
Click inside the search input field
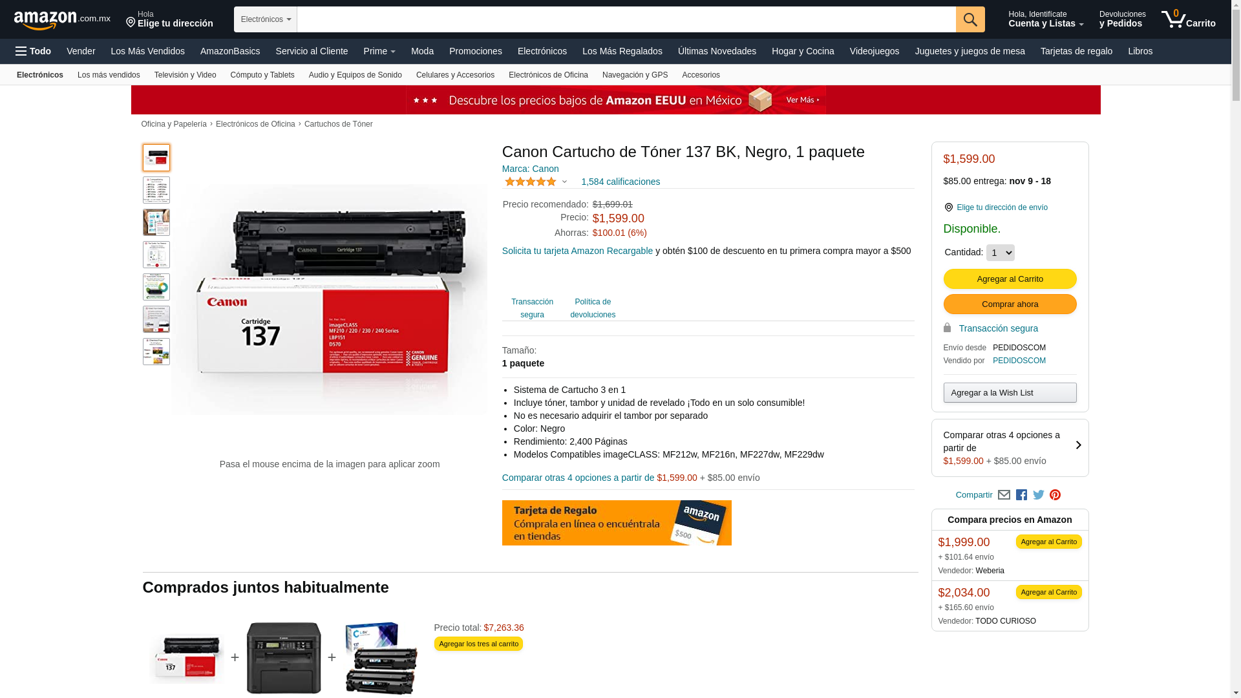pyautogui.click(x=626, y=19)
